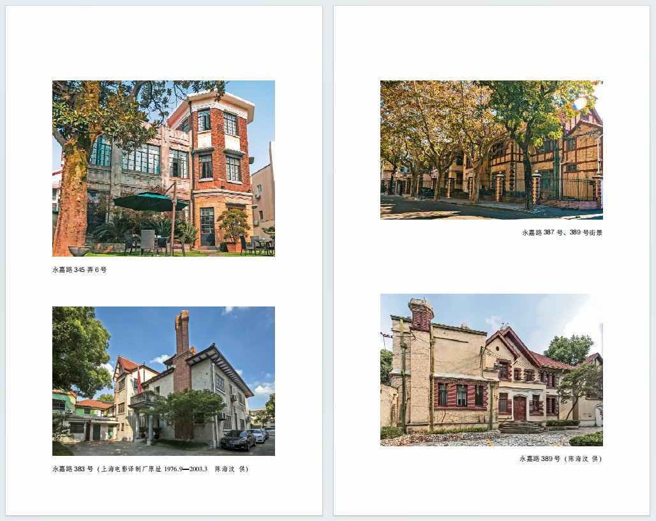Screen dimensions: 656x521
Task: Click the sun flare in the street scene photo
Action: [579, 103]
